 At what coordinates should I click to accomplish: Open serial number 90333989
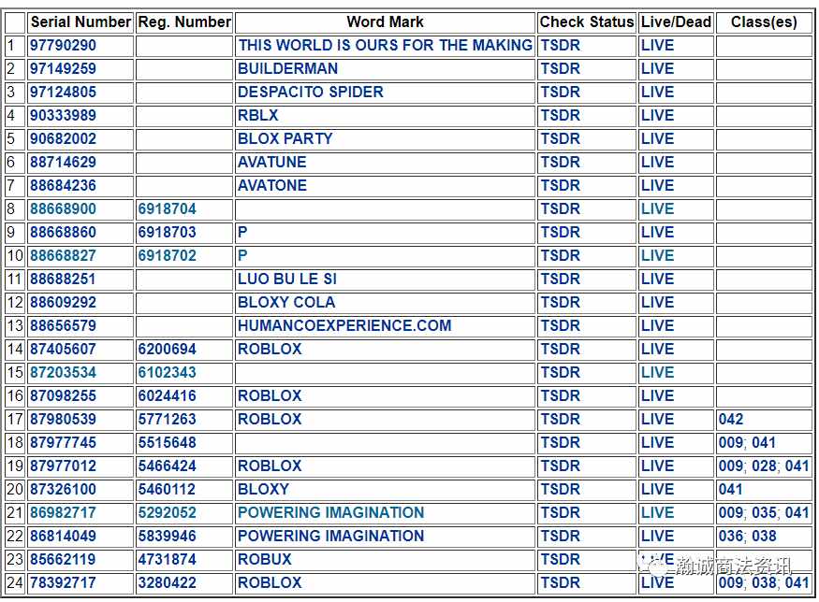(x=63, y=115)
